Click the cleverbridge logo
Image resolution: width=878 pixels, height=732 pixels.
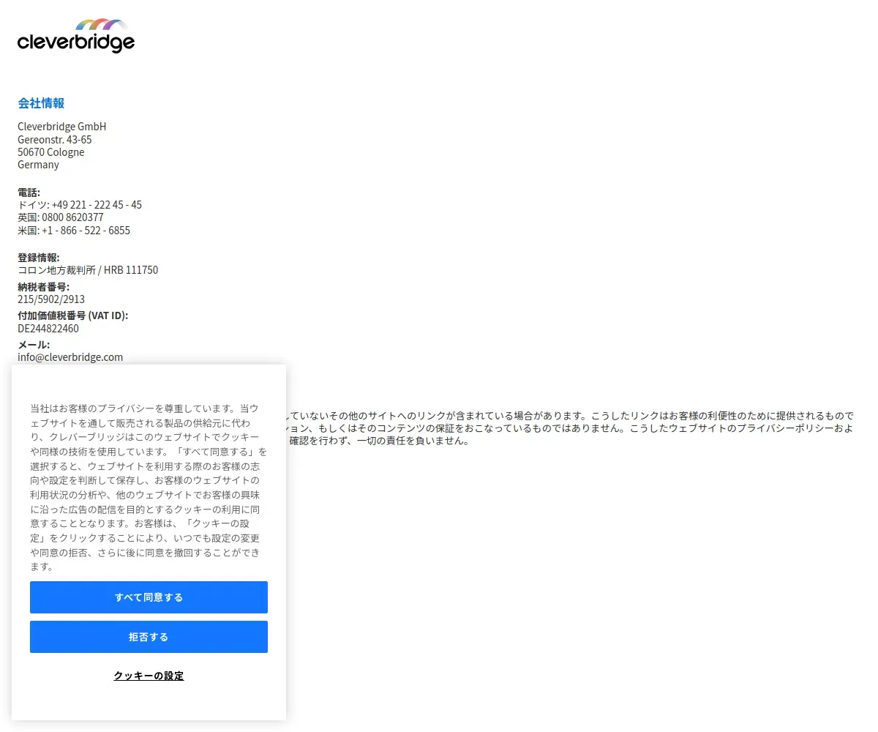tap(76, 36)
